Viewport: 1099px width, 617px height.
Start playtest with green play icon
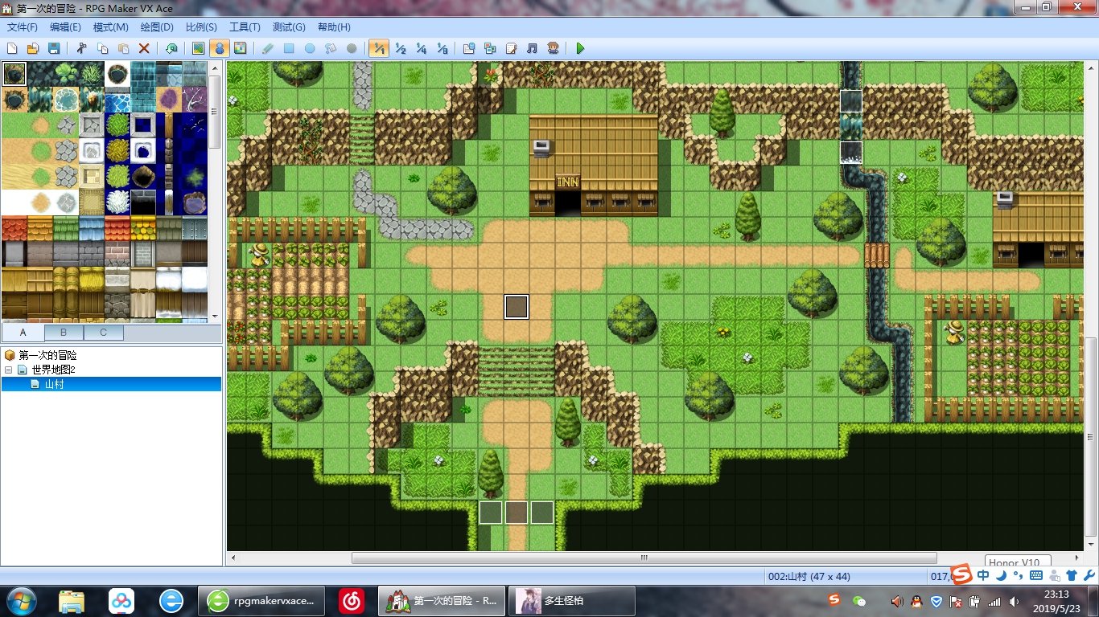[x=580, y=48]
